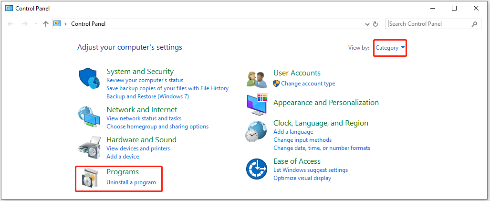Click View network status and tasks
Image resolution: width=490 pixels, height=201 pixels.
[144, 118]
